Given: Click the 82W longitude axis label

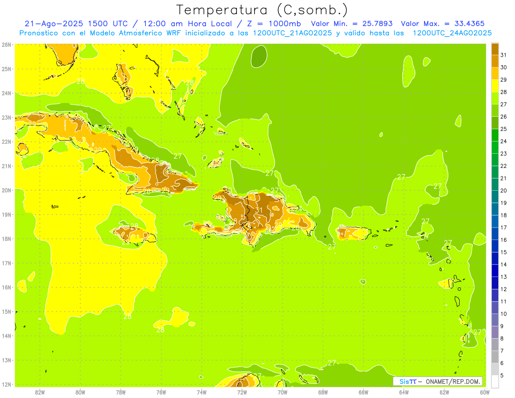Looking at the screenshot, I should click(40, 392).
